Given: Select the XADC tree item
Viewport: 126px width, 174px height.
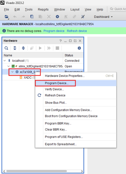Looking at the screenshot, I should [27, 77].
